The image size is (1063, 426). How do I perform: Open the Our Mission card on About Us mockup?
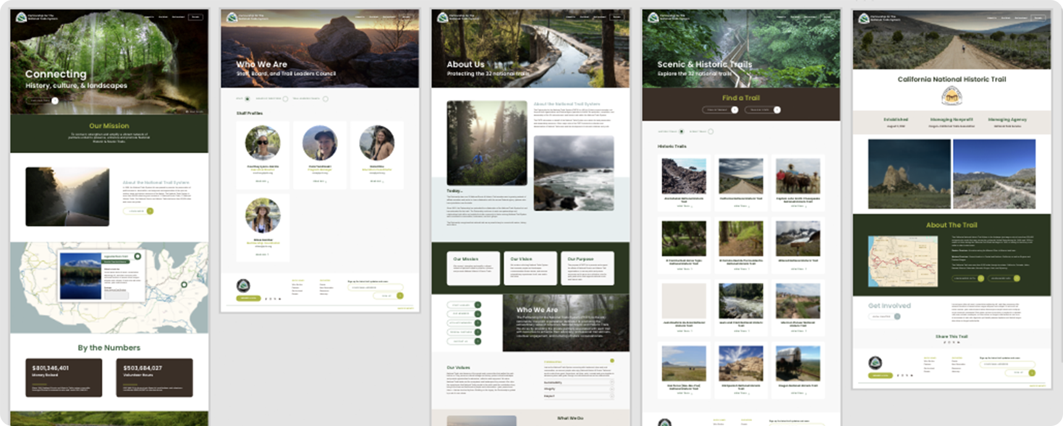(473, 268)
